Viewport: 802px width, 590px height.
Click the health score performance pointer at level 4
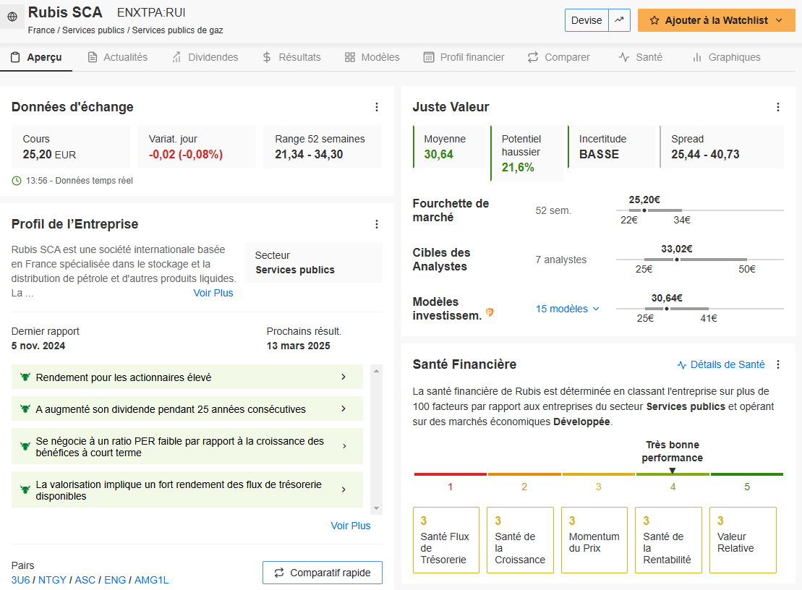(x=673, y=471)
